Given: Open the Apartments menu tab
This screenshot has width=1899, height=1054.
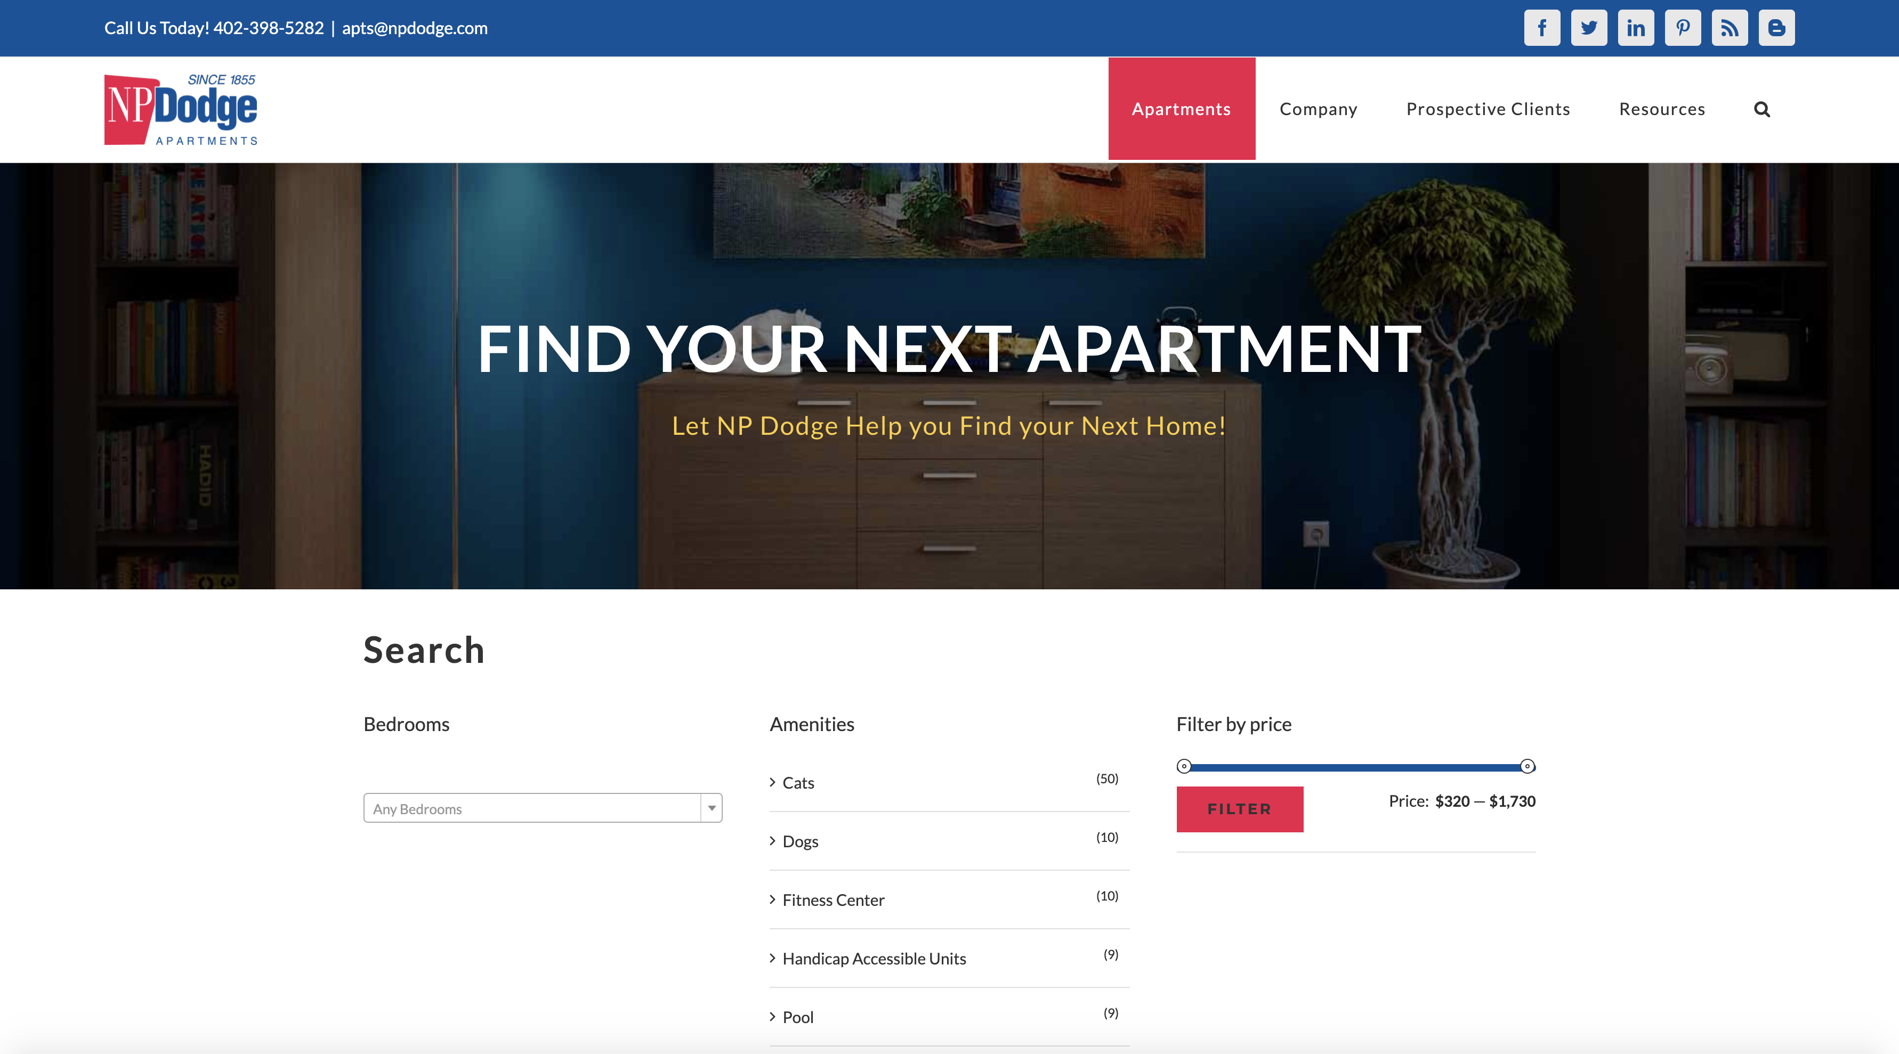Looking at the screenshot, I should click(1181, 109).
